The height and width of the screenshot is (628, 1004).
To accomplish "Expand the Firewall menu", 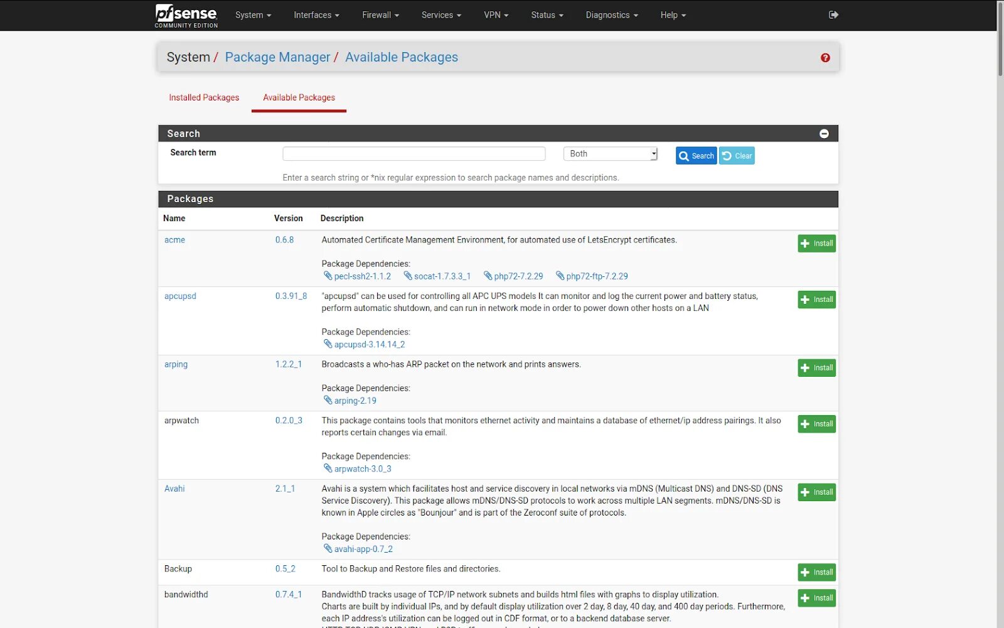I will pos(380,15).
